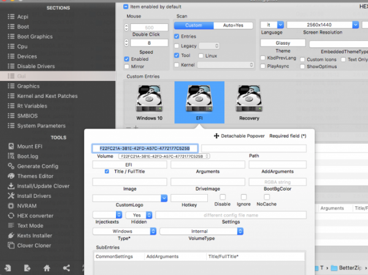Go to the Boot Graphics section
This screenshot has width=368, height=275.
click(34, 37)
